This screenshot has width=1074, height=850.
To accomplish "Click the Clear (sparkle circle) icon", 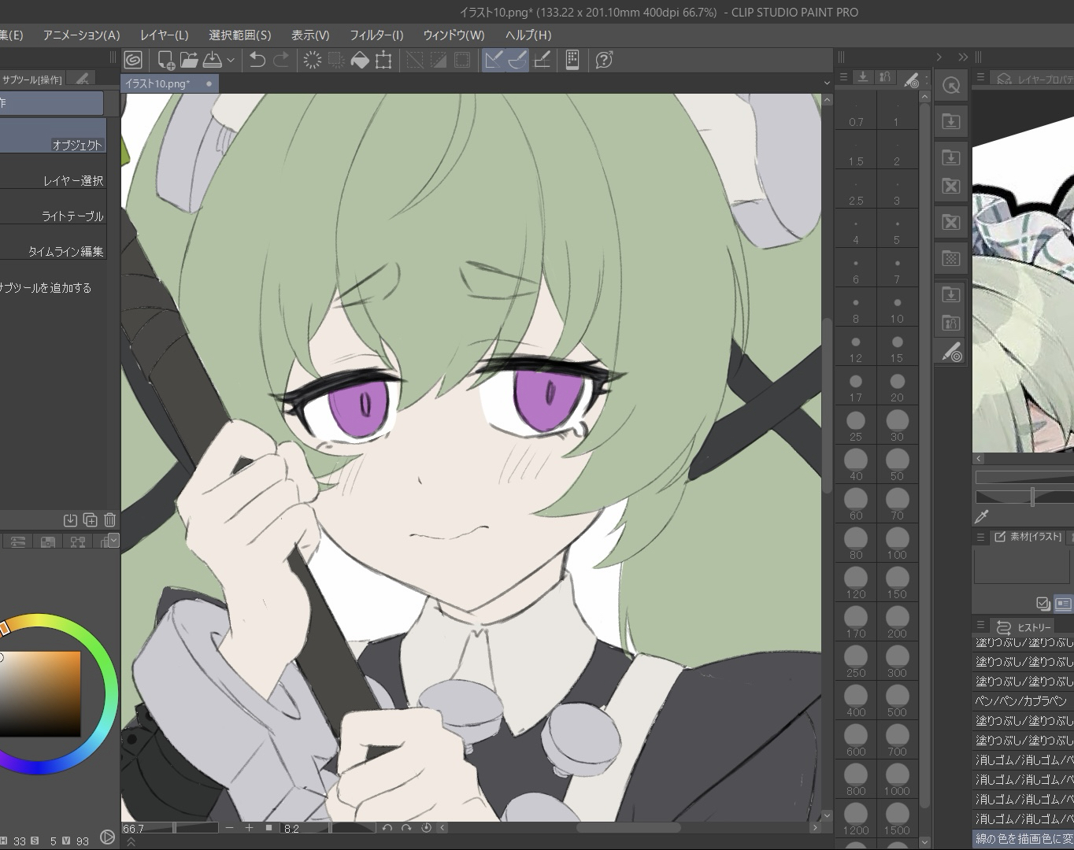I will tap(313, 60).
